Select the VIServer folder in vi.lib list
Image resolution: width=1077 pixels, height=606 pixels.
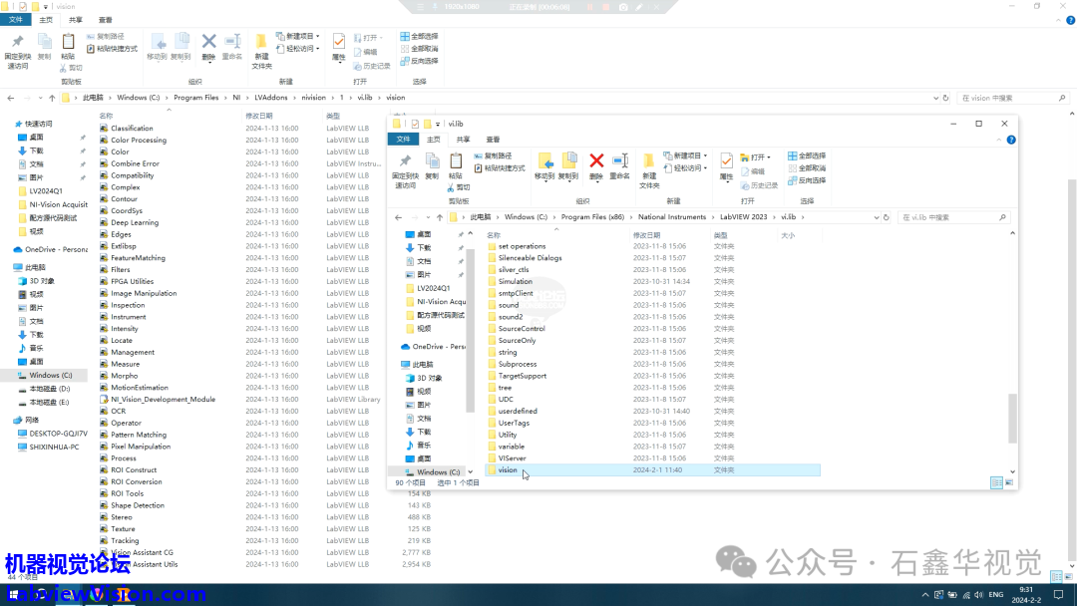click(512, 457)
